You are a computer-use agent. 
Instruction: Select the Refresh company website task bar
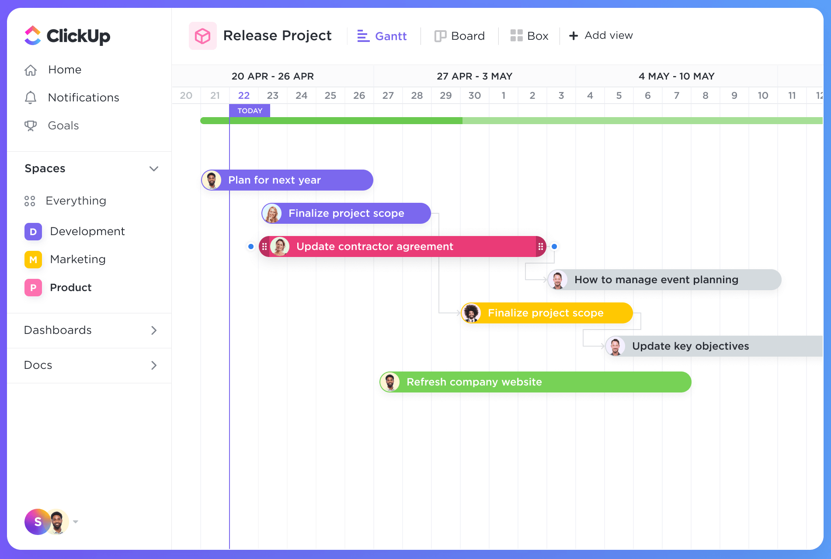tap(534, 382)
